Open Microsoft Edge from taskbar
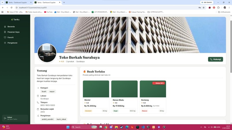232x130 pixels. pos(127,127)
